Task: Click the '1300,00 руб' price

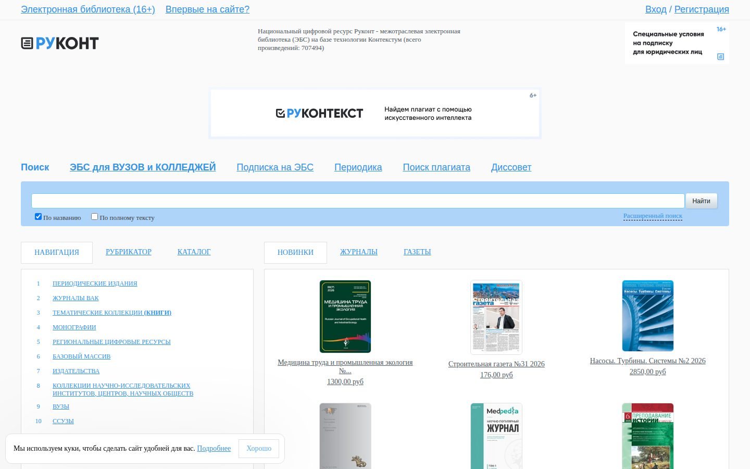Action: 345,381
